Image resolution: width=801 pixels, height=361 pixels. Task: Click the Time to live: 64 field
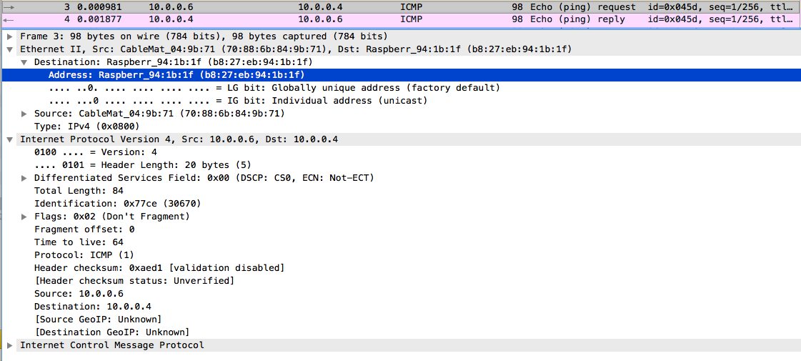[84, 242]
